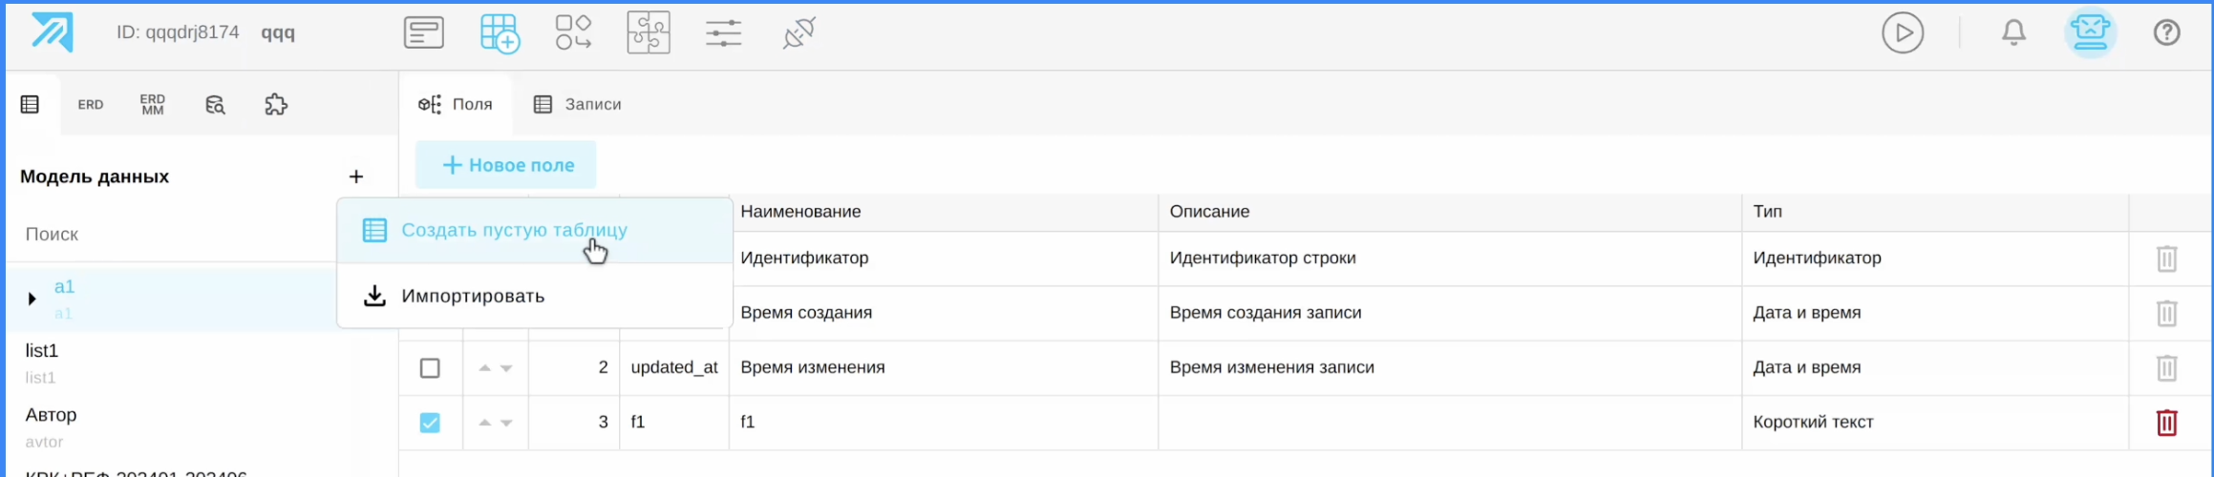
Task: Click the plug connections icon
Action: pyautogui.click(x=798, y=33)
